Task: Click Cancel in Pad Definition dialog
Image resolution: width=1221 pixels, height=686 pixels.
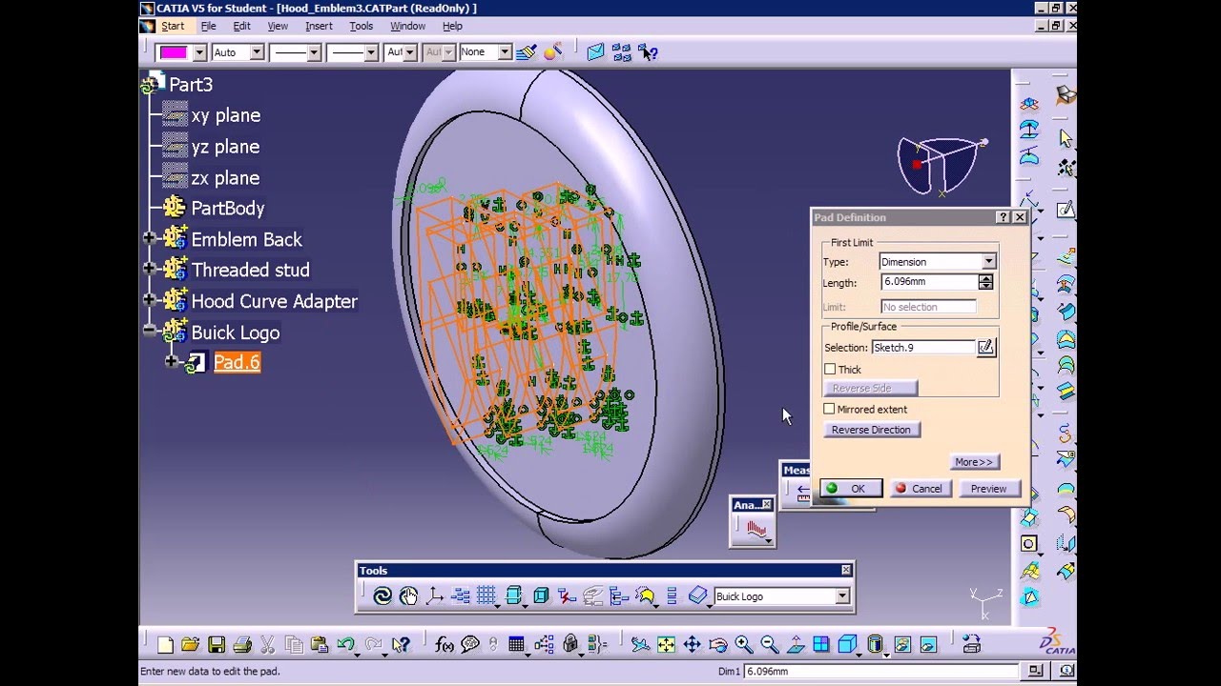Action: [x=919, y=488]
